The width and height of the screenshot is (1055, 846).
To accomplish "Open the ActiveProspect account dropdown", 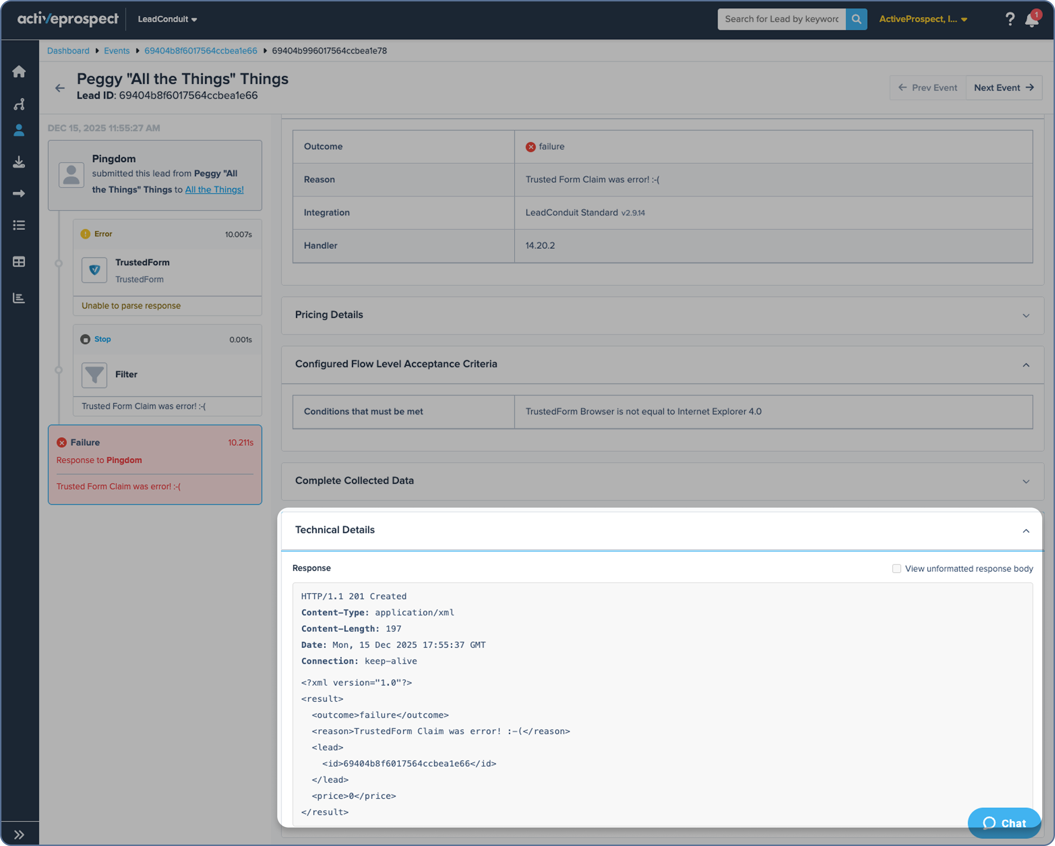I will (923, 19).
